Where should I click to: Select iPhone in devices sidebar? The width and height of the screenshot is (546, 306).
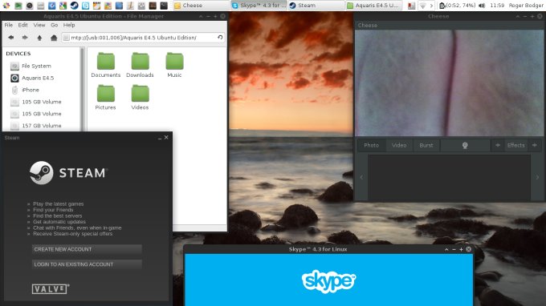tap(31, 90)
